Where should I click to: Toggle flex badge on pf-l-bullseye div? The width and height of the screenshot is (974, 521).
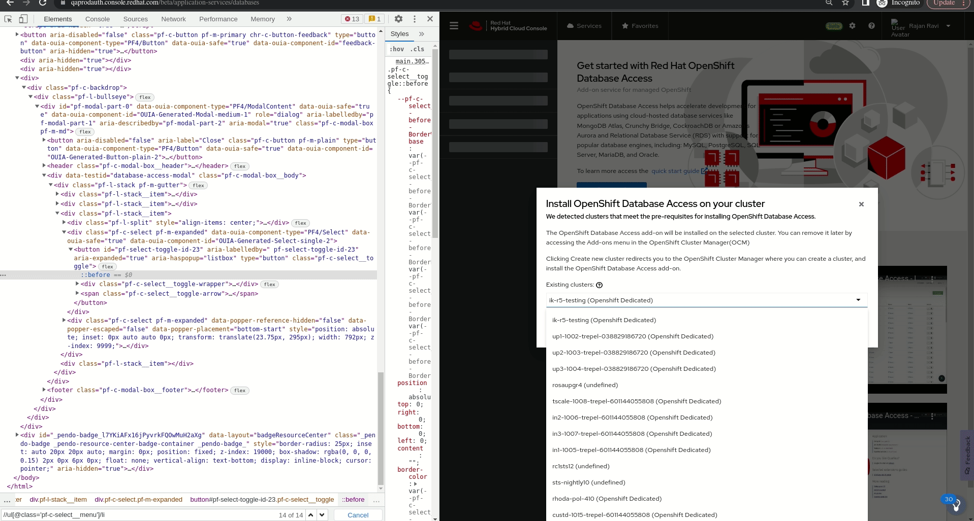pos(145,97)
